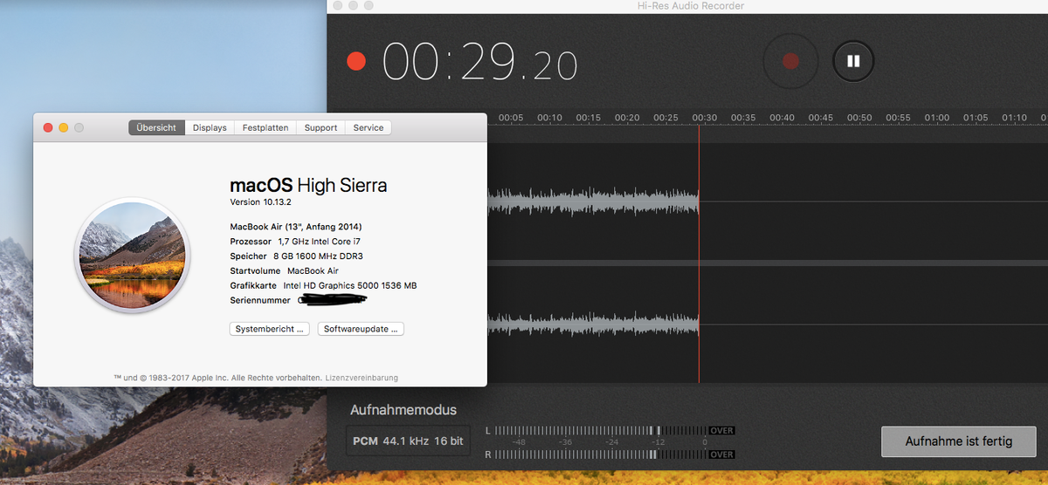Click the Version 10.13.2 text

tap(260, 202)
